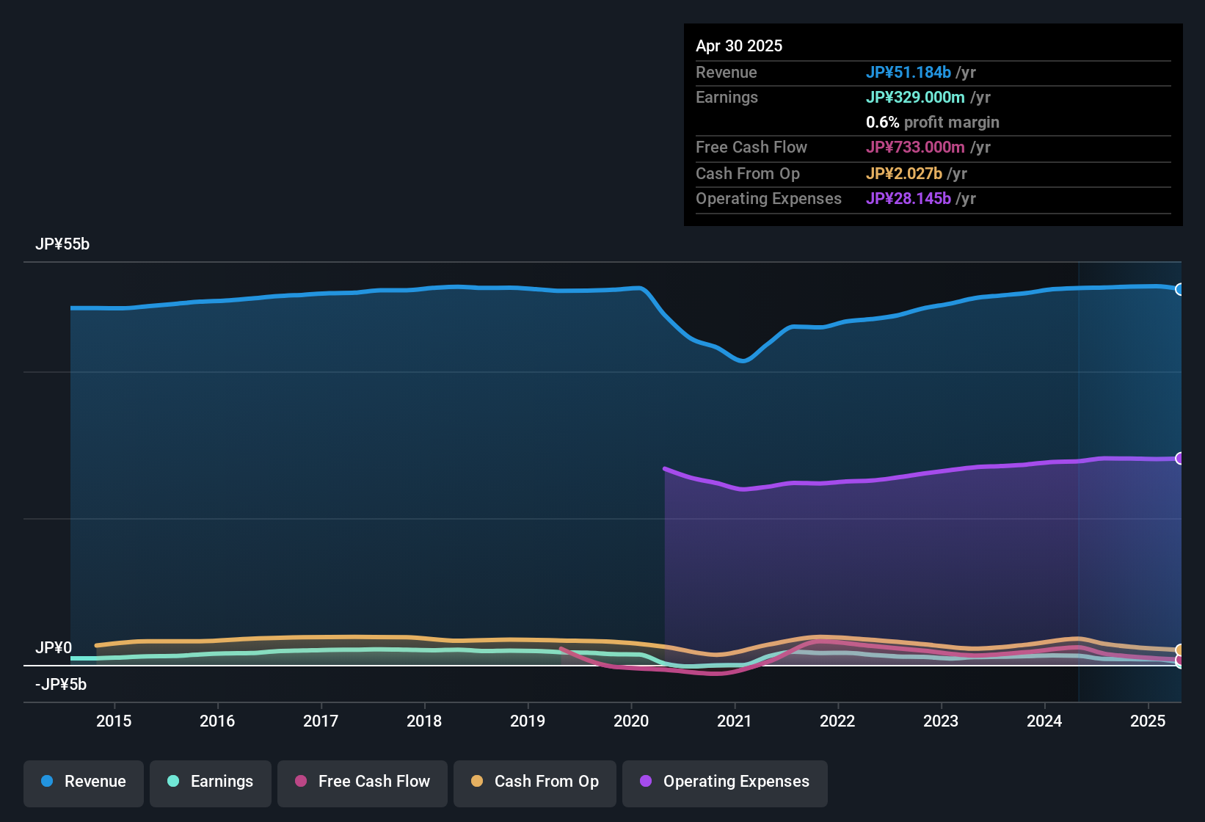Click the 2021 x-axis label
Image resolution: width=1205 pixels, height=822 pixels.
pyautogui.click(x=735, y=721)
